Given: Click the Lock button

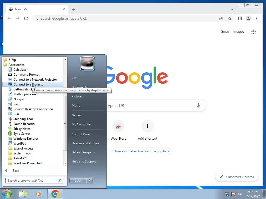Looking at the screenshot, I should click(78, 181).
